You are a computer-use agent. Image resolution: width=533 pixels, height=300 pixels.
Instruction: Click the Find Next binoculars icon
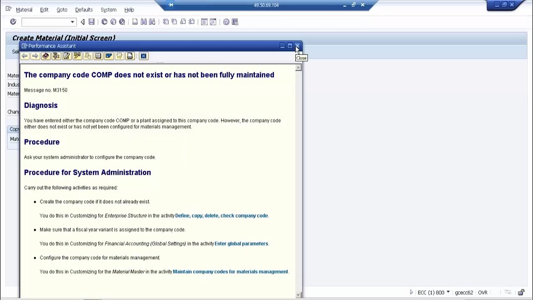[x=152, y=22]
